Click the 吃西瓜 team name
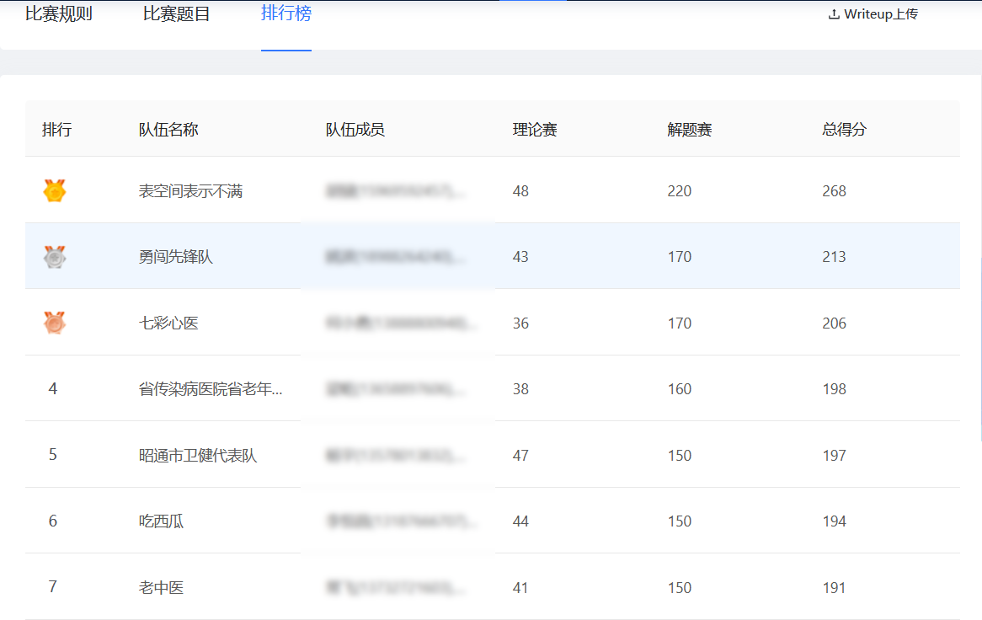Image resolution: width=982 pixels, height=620 pixels. [x=161, y=521]
